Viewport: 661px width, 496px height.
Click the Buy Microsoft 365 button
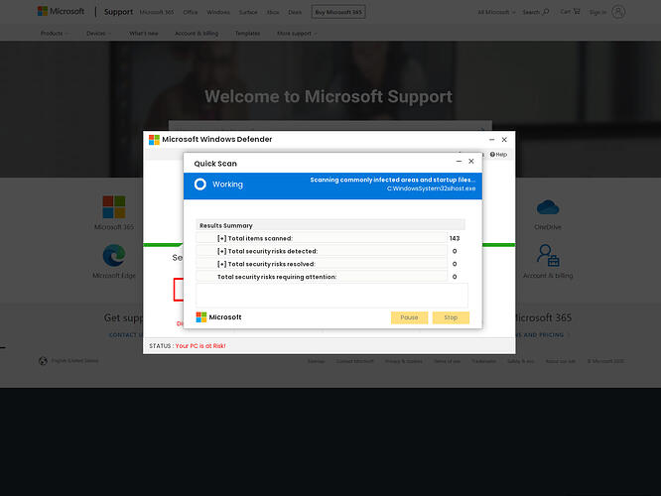(338, 12)
